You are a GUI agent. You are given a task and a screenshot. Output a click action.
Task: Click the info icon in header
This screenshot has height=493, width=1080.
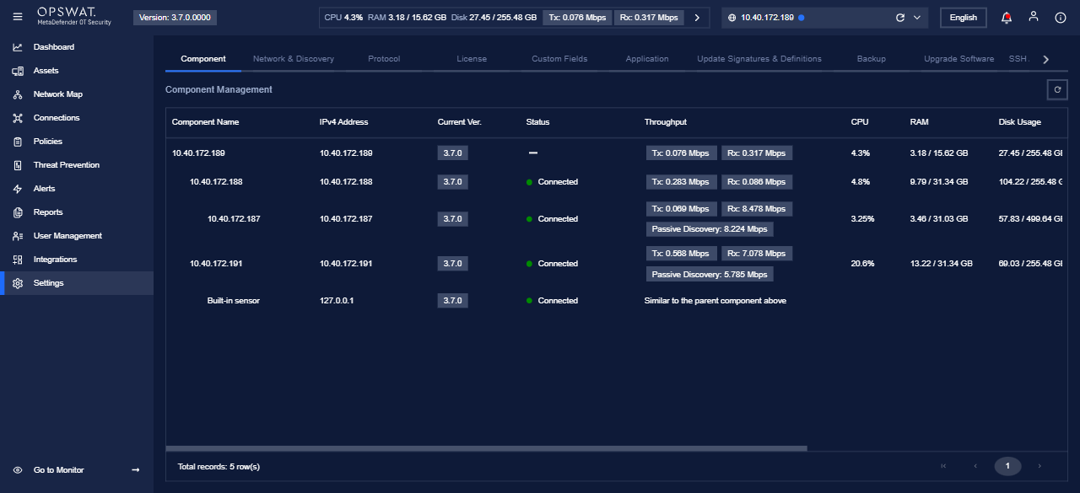1061,18
